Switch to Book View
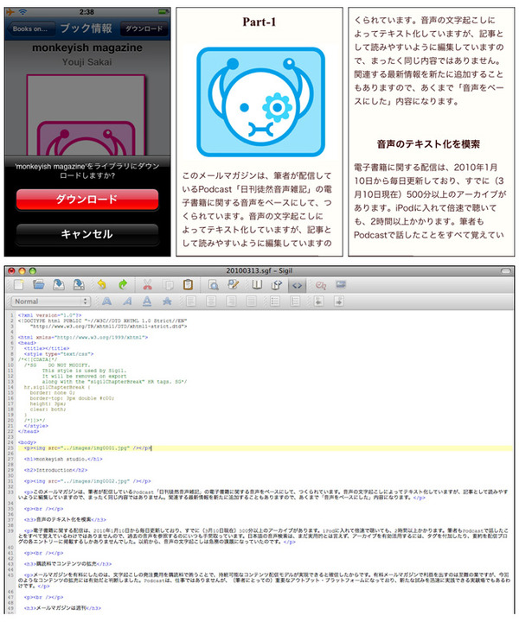This screenshot has width=519, height=622. pyautogui.click(x=257, y=285)
